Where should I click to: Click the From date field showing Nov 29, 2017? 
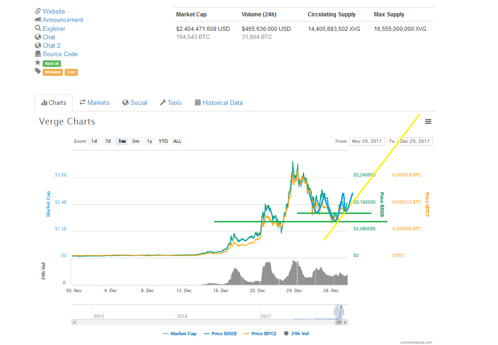366,141
